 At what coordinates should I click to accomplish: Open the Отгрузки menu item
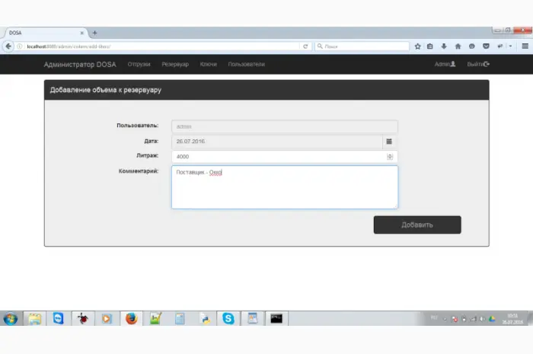click(139, 64)
